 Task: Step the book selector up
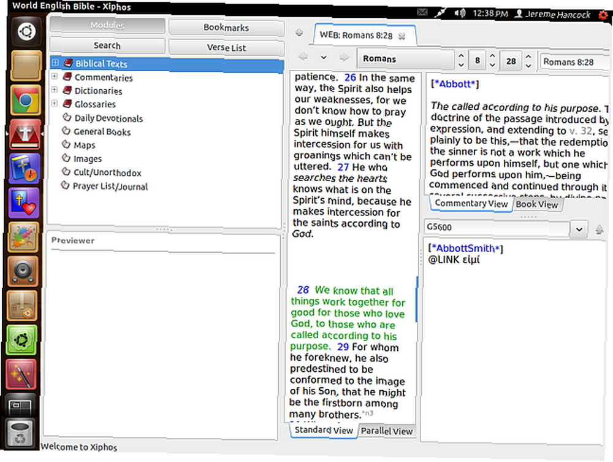coord(461,56)
